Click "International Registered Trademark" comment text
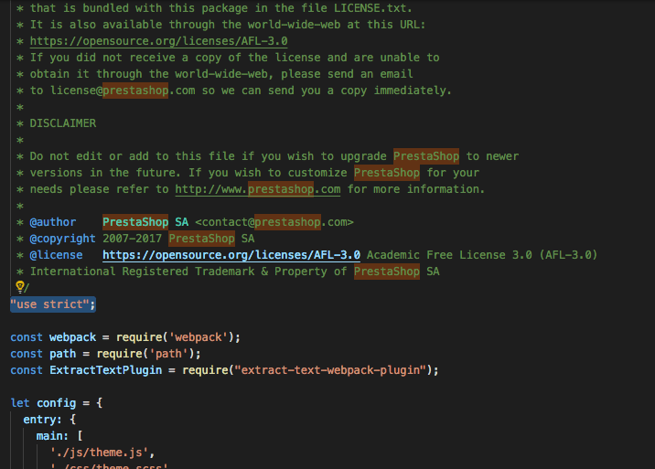 point(142,272)
